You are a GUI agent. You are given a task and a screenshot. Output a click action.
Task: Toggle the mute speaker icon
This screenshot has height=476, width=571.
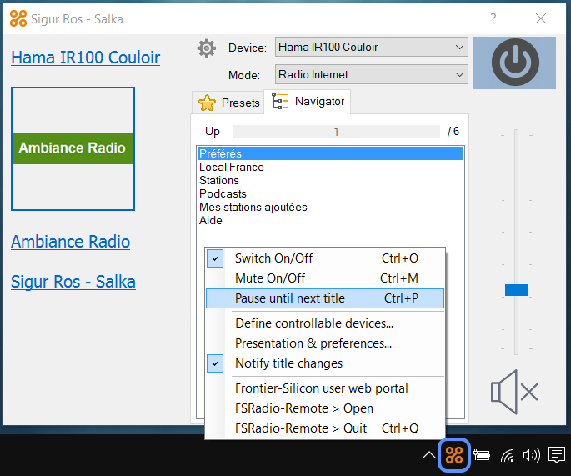click(x=514, y=392)
